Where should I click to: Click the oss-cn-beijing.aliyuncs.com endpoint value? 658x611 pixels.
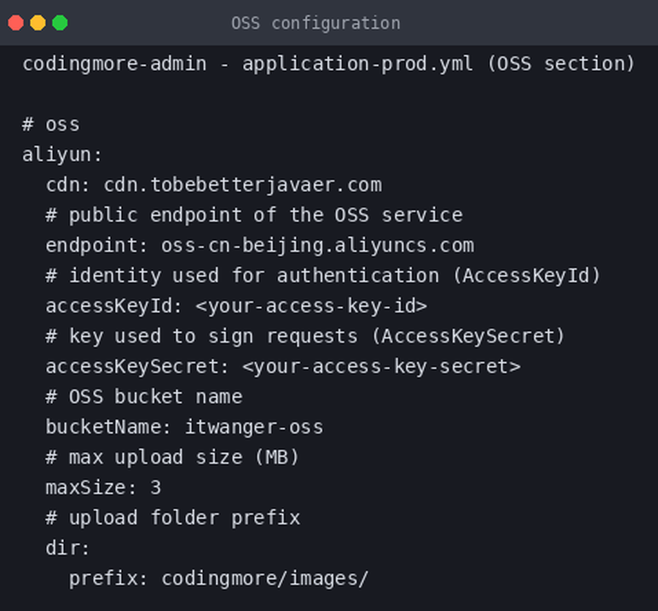pyautogui.click(x=318, y=246)
